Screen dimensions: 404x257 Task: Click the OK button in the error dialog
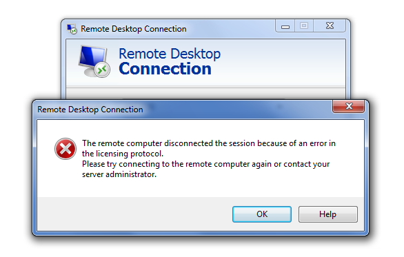pyautogui.click(x=262, y=214)
